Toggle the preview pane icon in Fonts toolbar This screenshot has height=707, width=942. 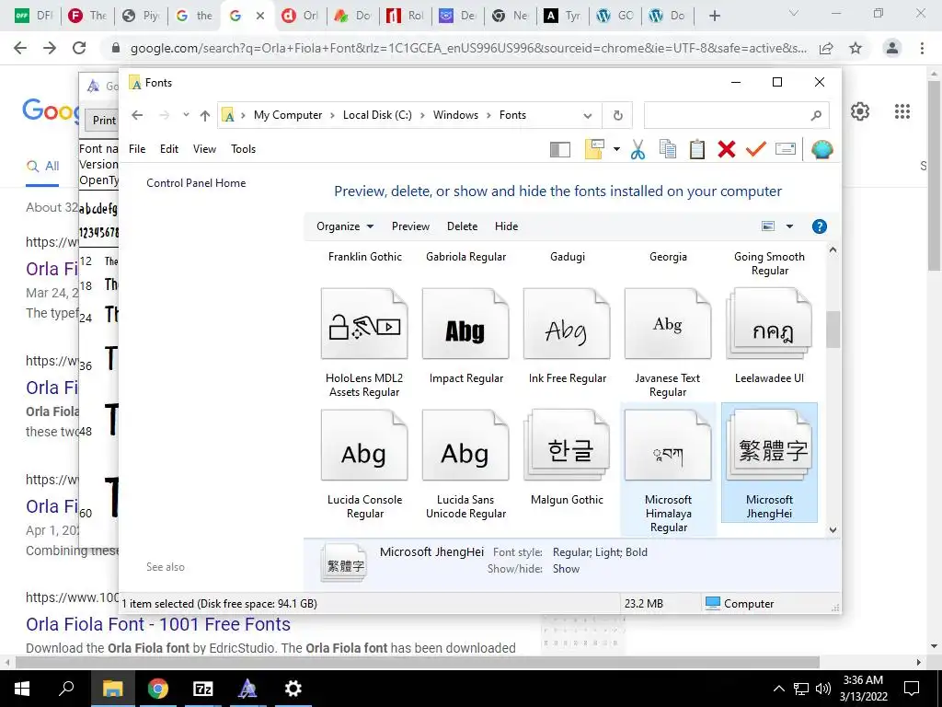point(560,149)
